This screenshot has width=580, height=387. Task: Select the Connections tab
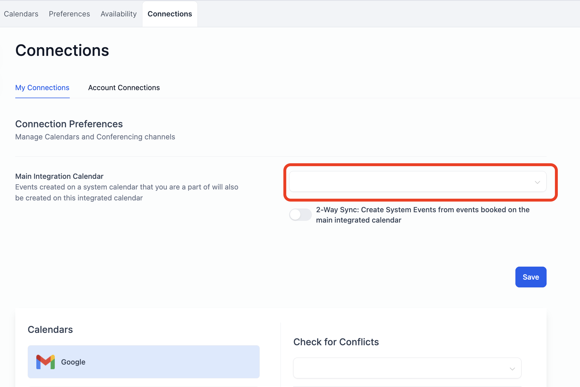(170, 14)
